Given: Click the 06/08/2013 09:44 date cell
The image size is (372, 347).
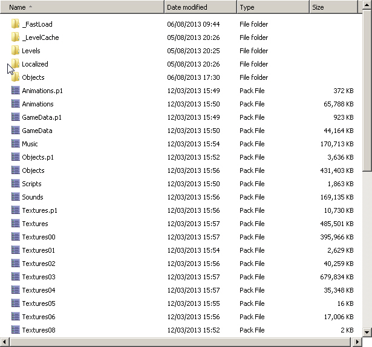Looking at the screenshot, I should click(x=194, y=24).
